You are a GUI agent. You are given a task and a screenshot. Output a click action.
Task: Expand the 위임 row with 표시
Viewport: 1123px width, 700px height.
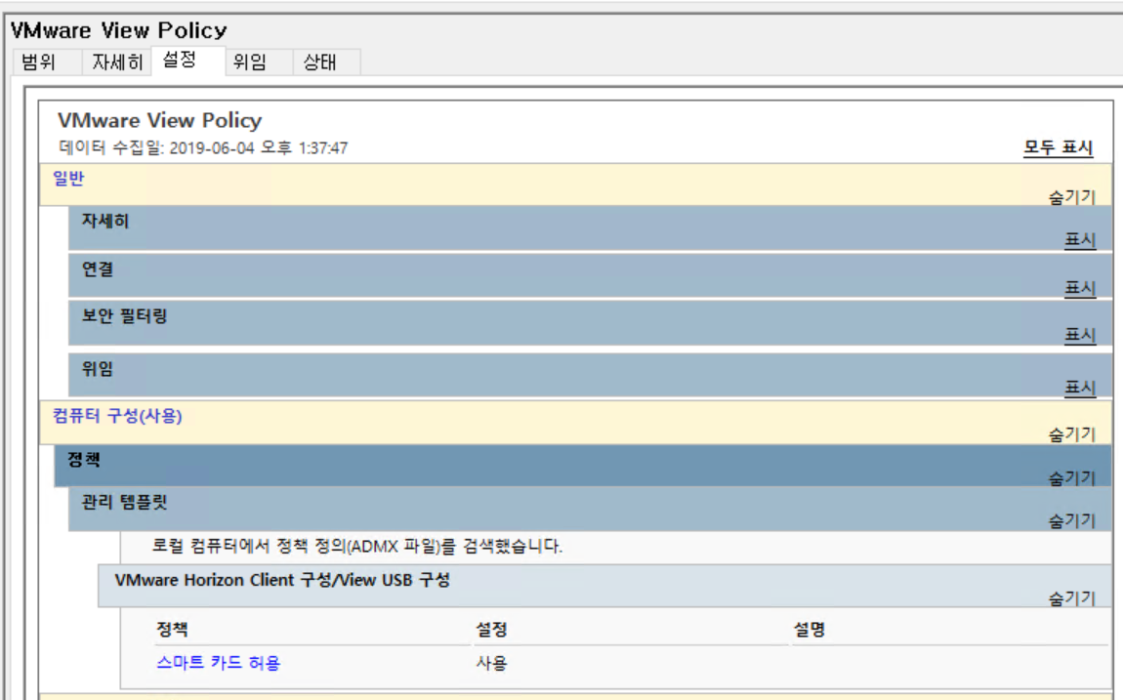coord(1080,388)
